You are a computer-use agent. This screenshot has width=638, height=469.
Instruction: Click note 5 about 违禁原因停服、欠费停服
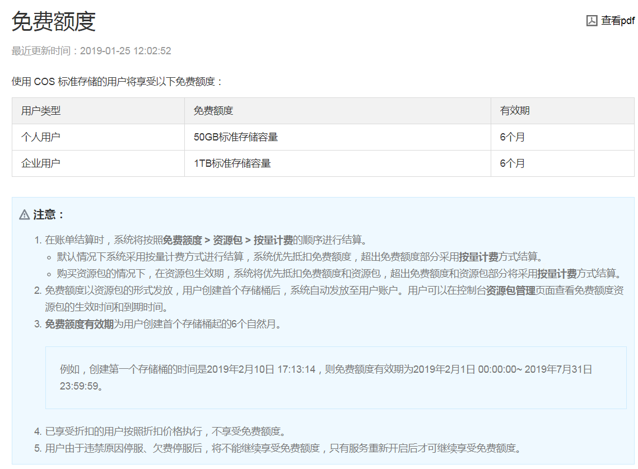(283, 448)
